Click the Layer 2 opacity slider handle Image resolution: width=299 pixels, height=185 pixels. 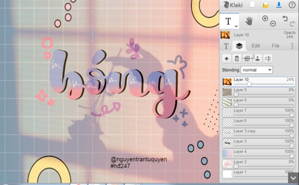click(236, 166)
